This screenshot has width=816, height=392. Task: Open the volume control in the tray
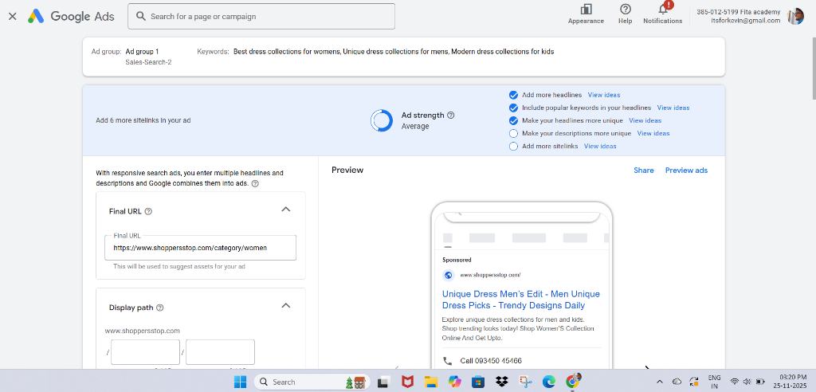click(x=747, y=382)
